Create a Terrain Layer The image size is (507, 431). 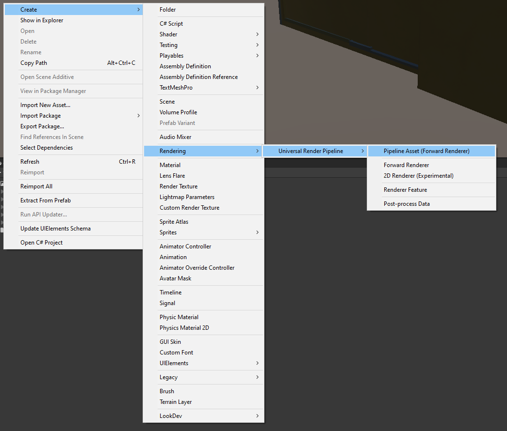click(203, 402)
